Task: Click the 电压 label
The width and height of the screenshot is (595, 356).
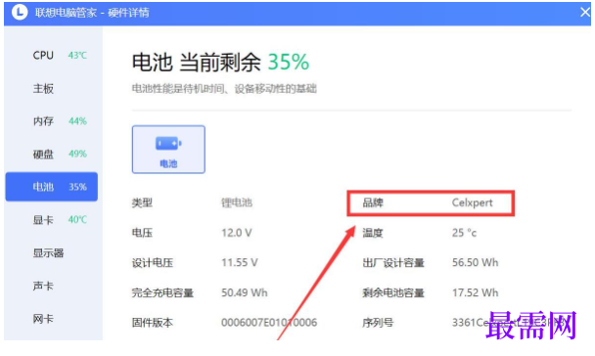Action: coord(142,233)
